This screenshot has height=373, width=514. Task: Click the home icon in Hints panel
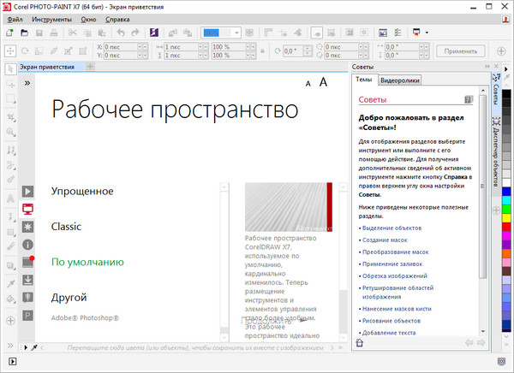pyautogui.click(x=361, y=343)
